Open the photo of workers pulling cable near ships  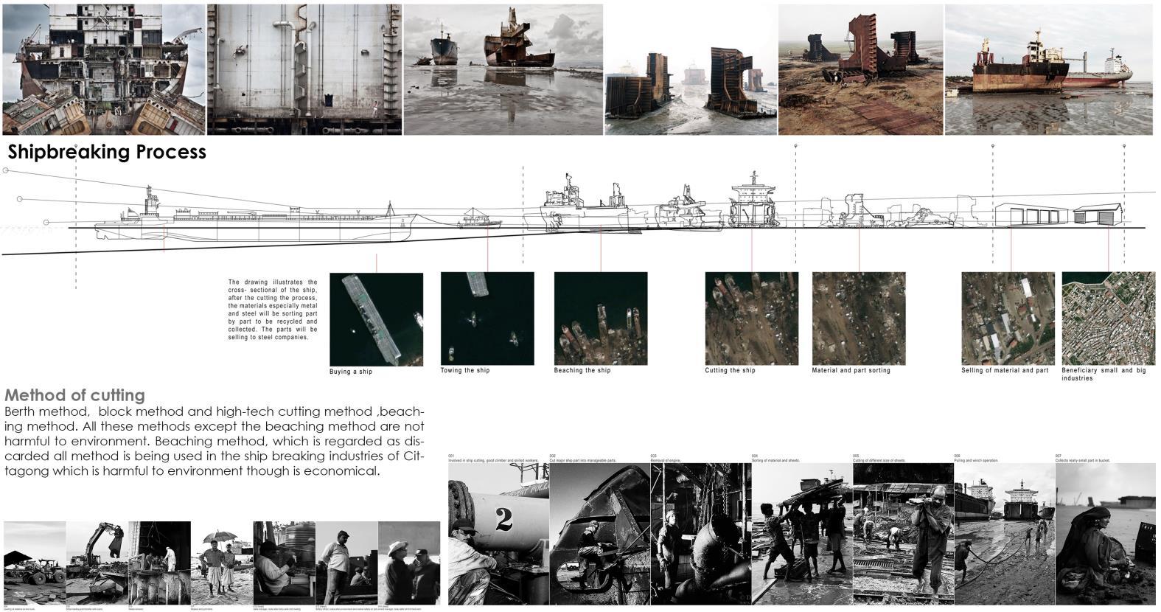pos(1005,534)
